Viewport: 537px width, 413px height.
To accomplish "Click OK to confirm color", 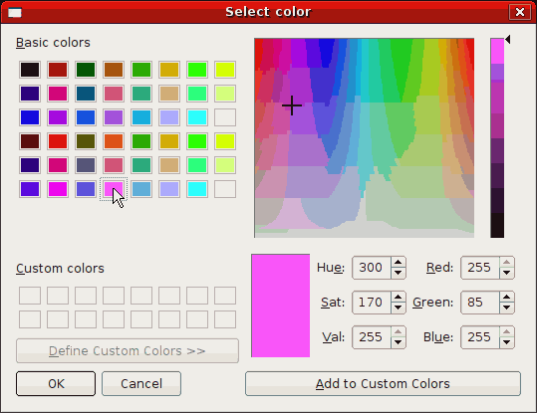I will pyautogui.click(x=56, y=383).
